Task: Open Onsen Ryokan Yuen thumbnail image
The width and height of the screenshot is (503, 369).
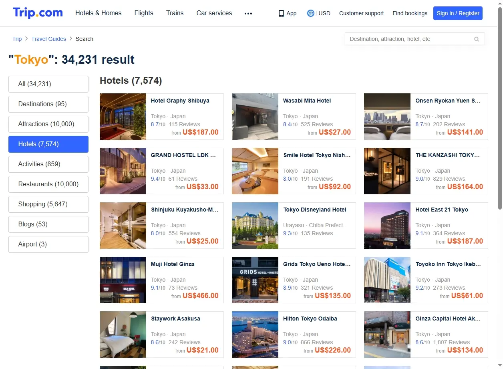Action: (387, 117)
